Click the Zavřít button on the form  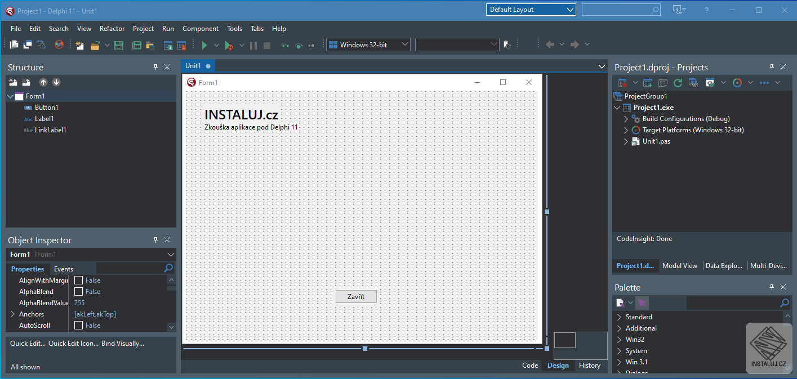[x=356, y=296]
